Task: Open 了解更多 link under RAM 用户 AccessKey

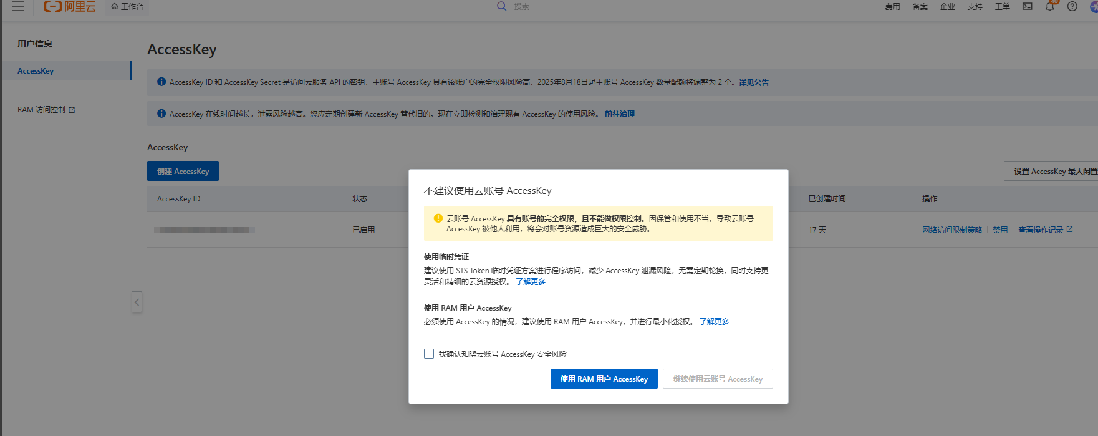Action: 714,322
